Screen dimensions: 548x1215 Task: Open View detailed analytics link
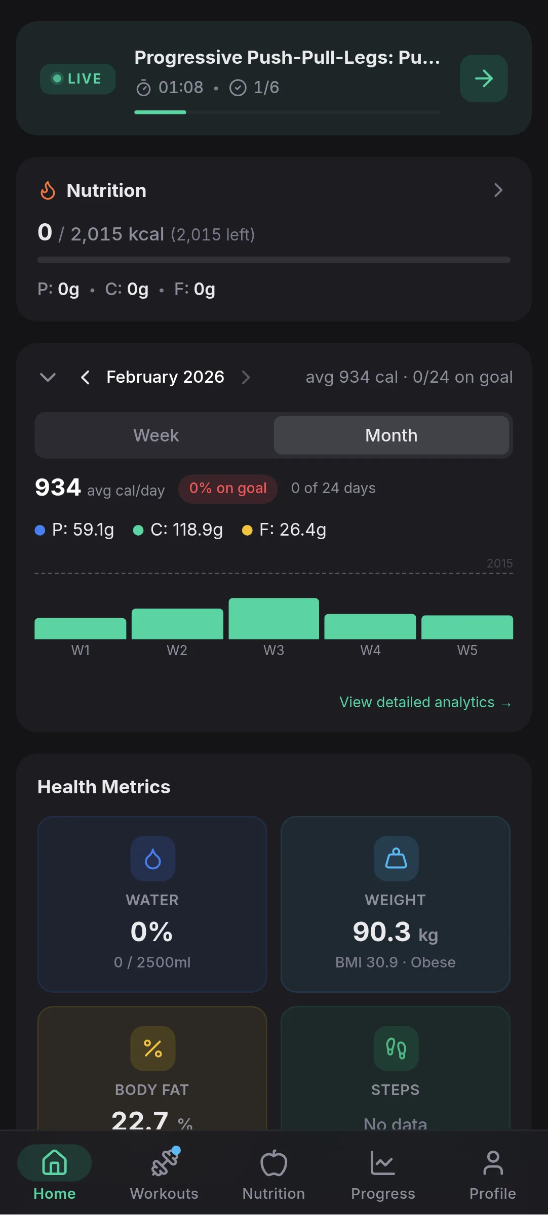pyautogui.click(x=425, y=703)
